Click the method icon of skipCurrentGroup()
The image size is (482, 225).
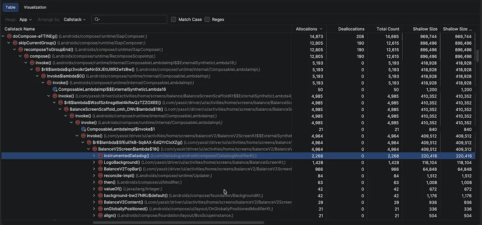point(15,43)
